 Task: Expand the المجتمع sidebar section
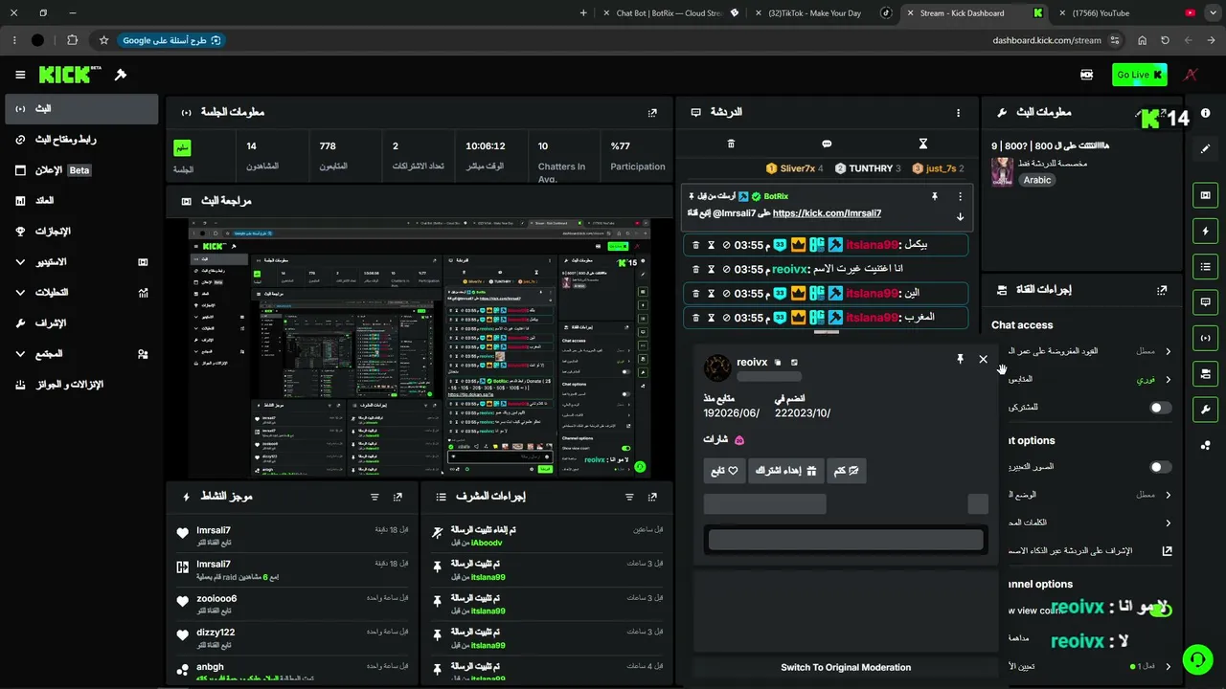tap(81, 354)
